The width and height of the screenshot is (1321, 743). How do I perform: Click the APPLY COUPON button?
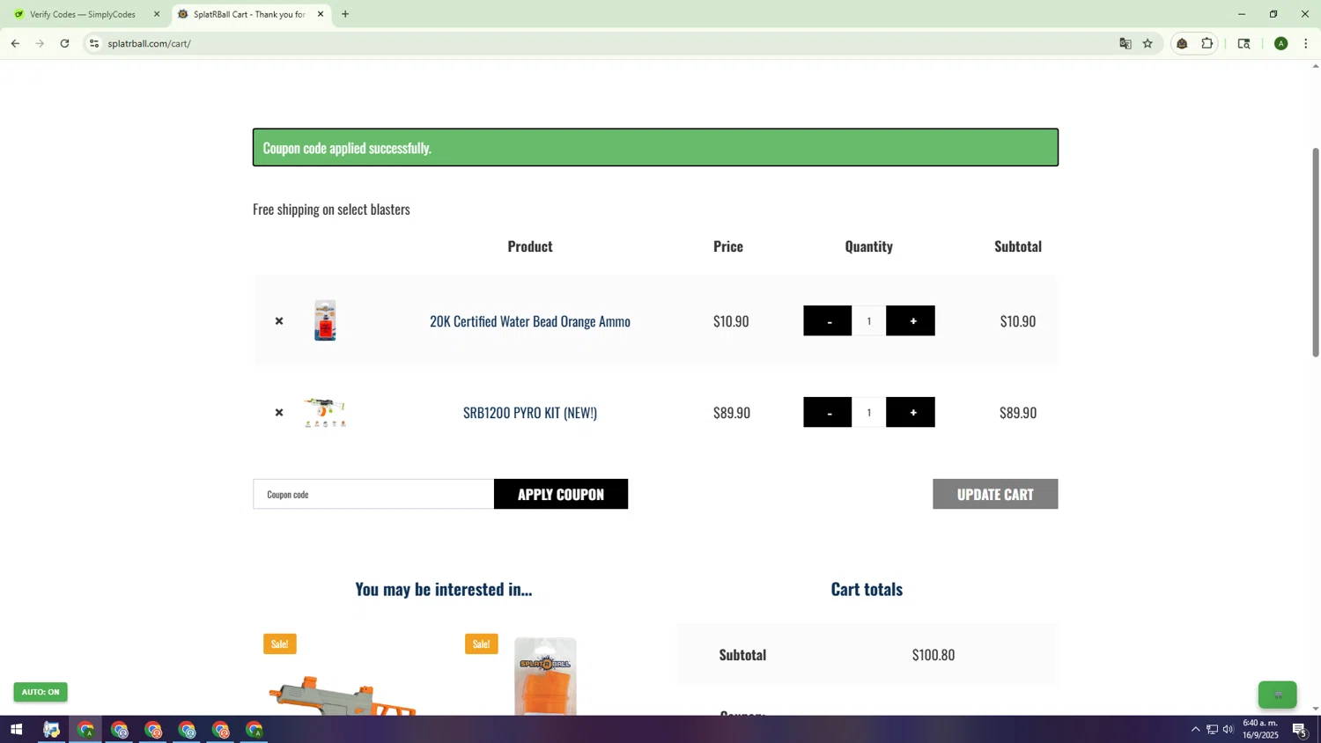(561, 494)
